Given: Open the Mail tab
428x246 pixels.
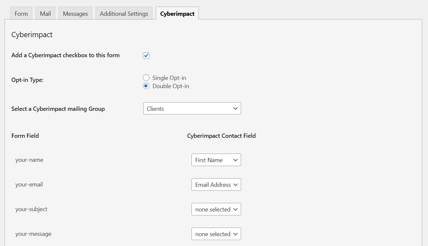Looking at the screenshot, I should [x=45, y=13].
